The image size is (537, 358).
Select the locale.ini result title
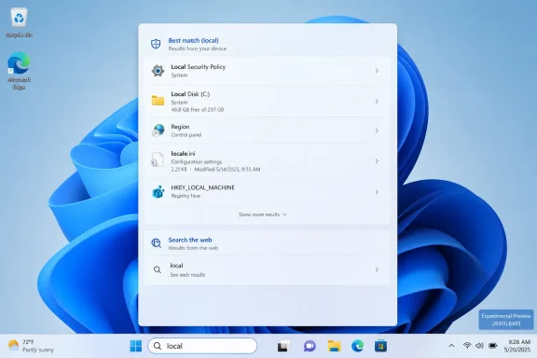click(183, 154)
